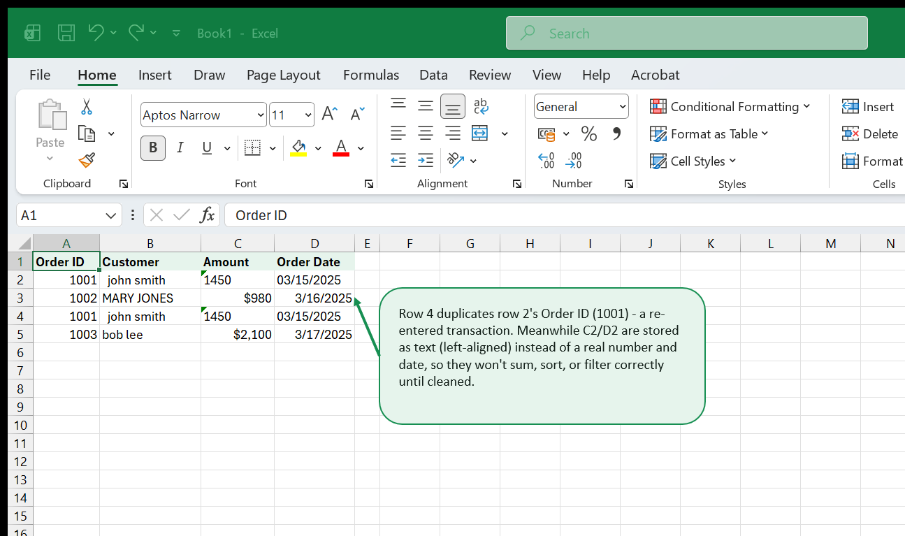The image size is (905, 536).
Task: Open the Cell Styles dropdown
Action: [x=693, y=161]
